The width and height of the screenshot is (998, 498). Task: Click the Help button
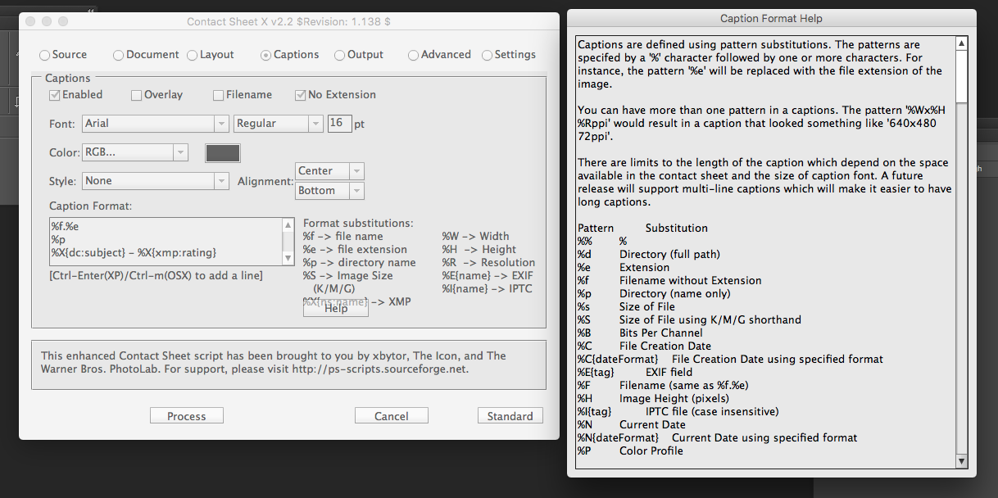point(336,308)
